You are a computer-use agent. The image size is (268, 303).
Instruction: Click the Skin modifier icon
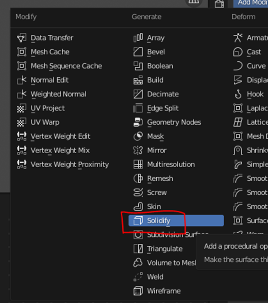(x=138, y=206)
